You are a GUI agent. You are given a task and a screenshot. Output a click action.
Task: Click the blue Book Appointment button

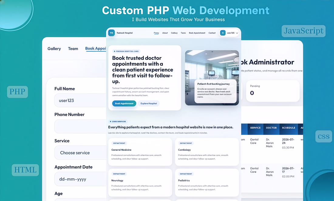tap(124, 103)
